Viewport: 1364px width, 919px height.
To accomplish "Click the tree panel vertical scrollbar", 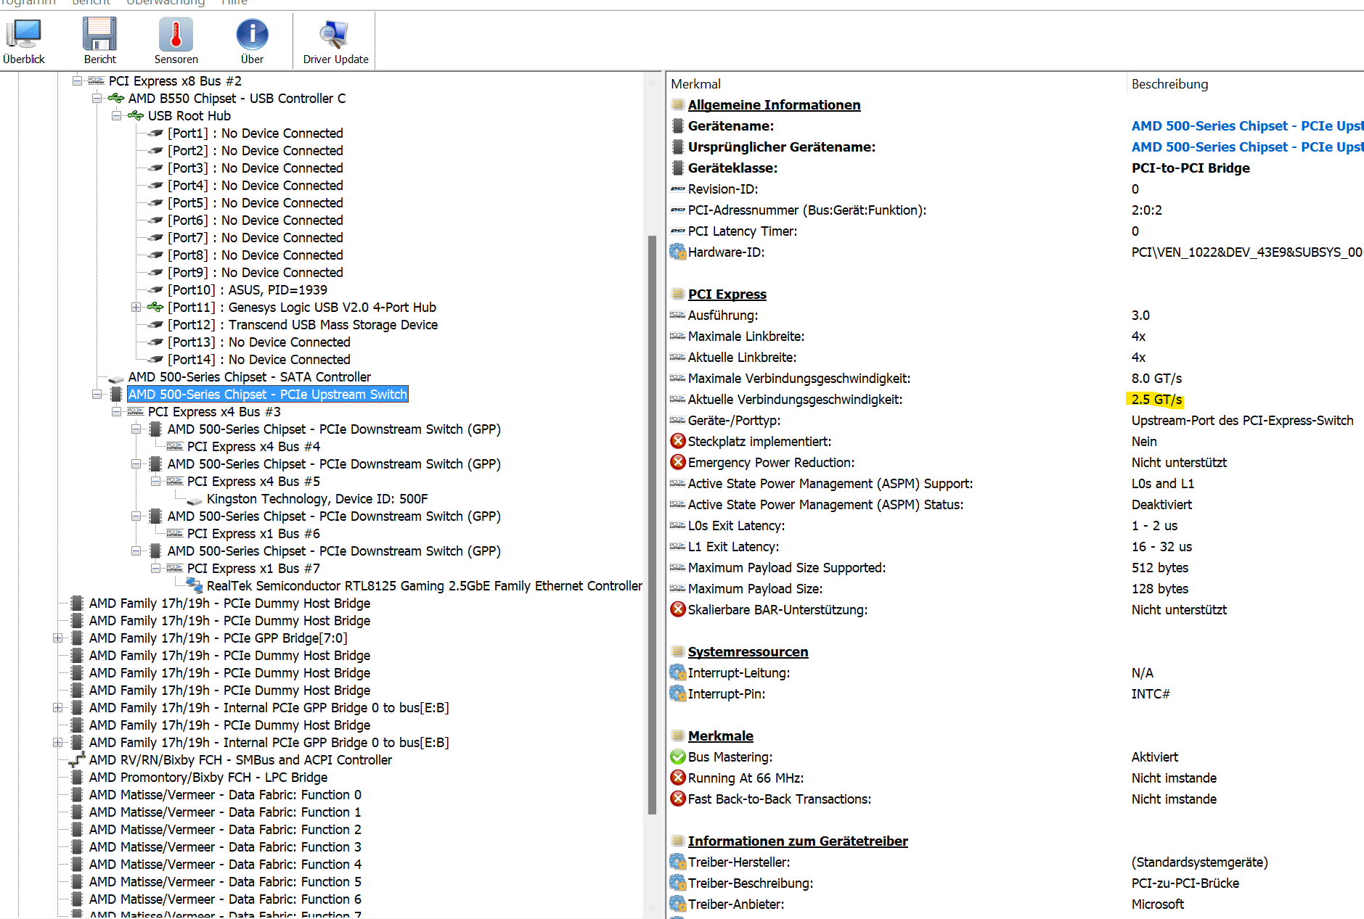I will pos(652,524).
